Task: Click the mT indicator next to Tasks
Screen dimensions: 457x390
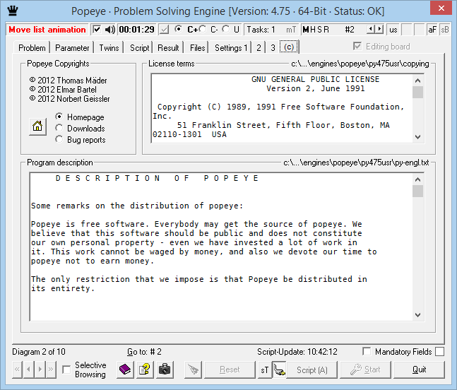Action: 291,30
